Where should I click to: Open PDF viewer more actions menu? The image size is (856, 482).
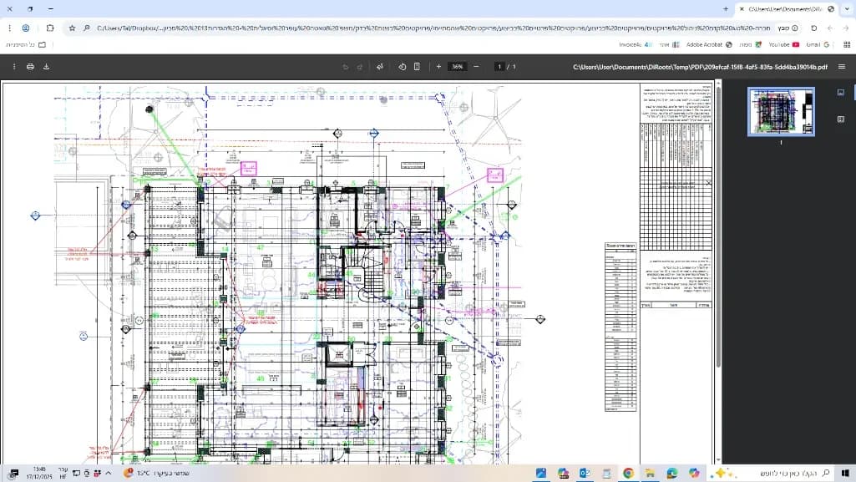tap(14, 67)
